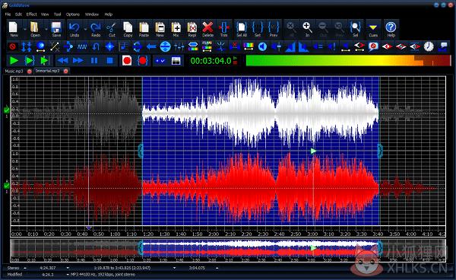This screenshot has width=456, height=280.
Task: Open the File menu
Action: click(x=8, y=14)
